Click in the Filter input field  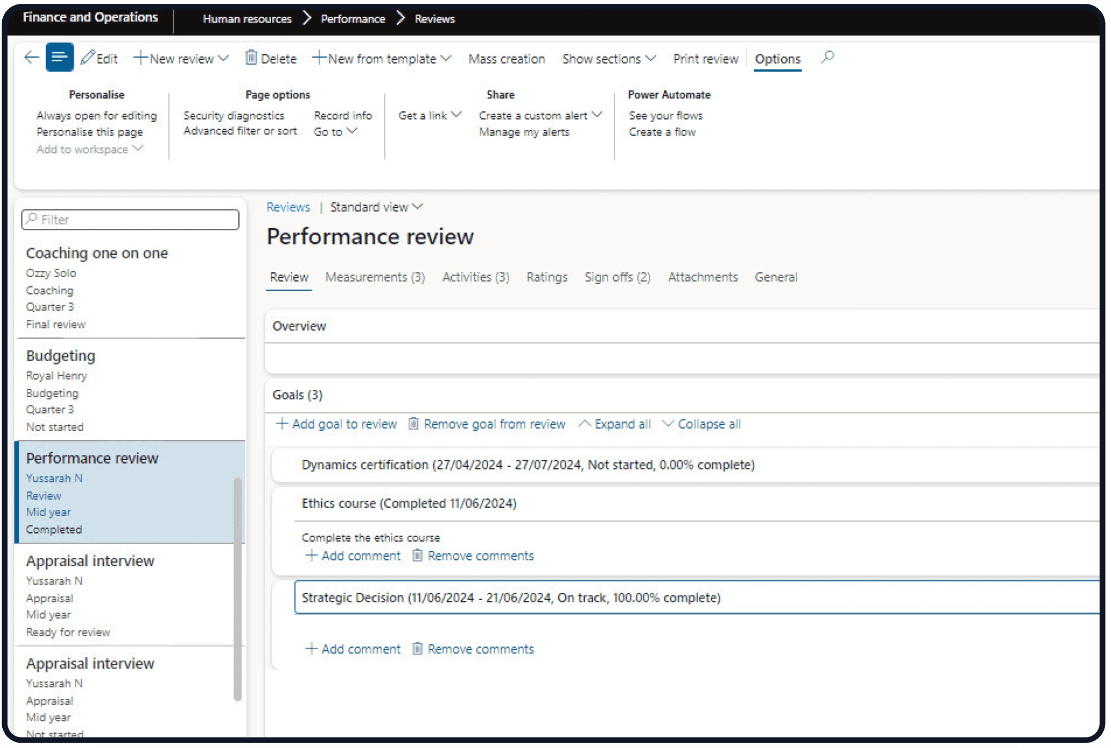click(x=130, y=220)
